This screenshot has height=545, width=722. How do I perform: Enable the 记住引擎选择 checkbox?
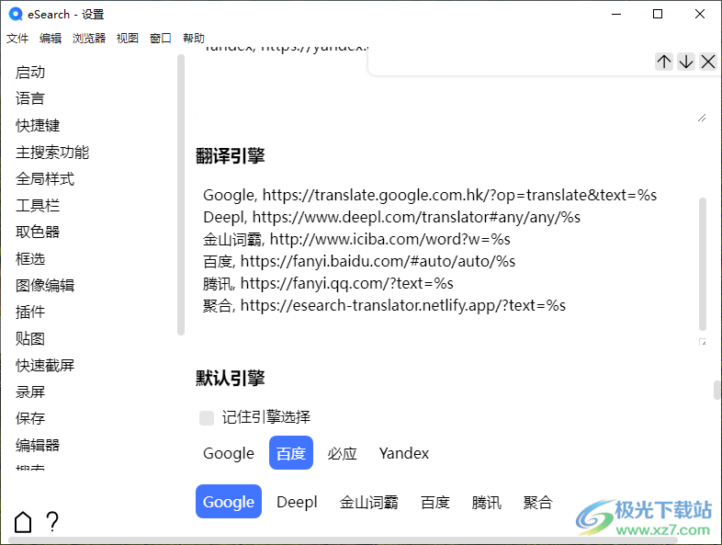pyautogui.click(x=207, y=418)
